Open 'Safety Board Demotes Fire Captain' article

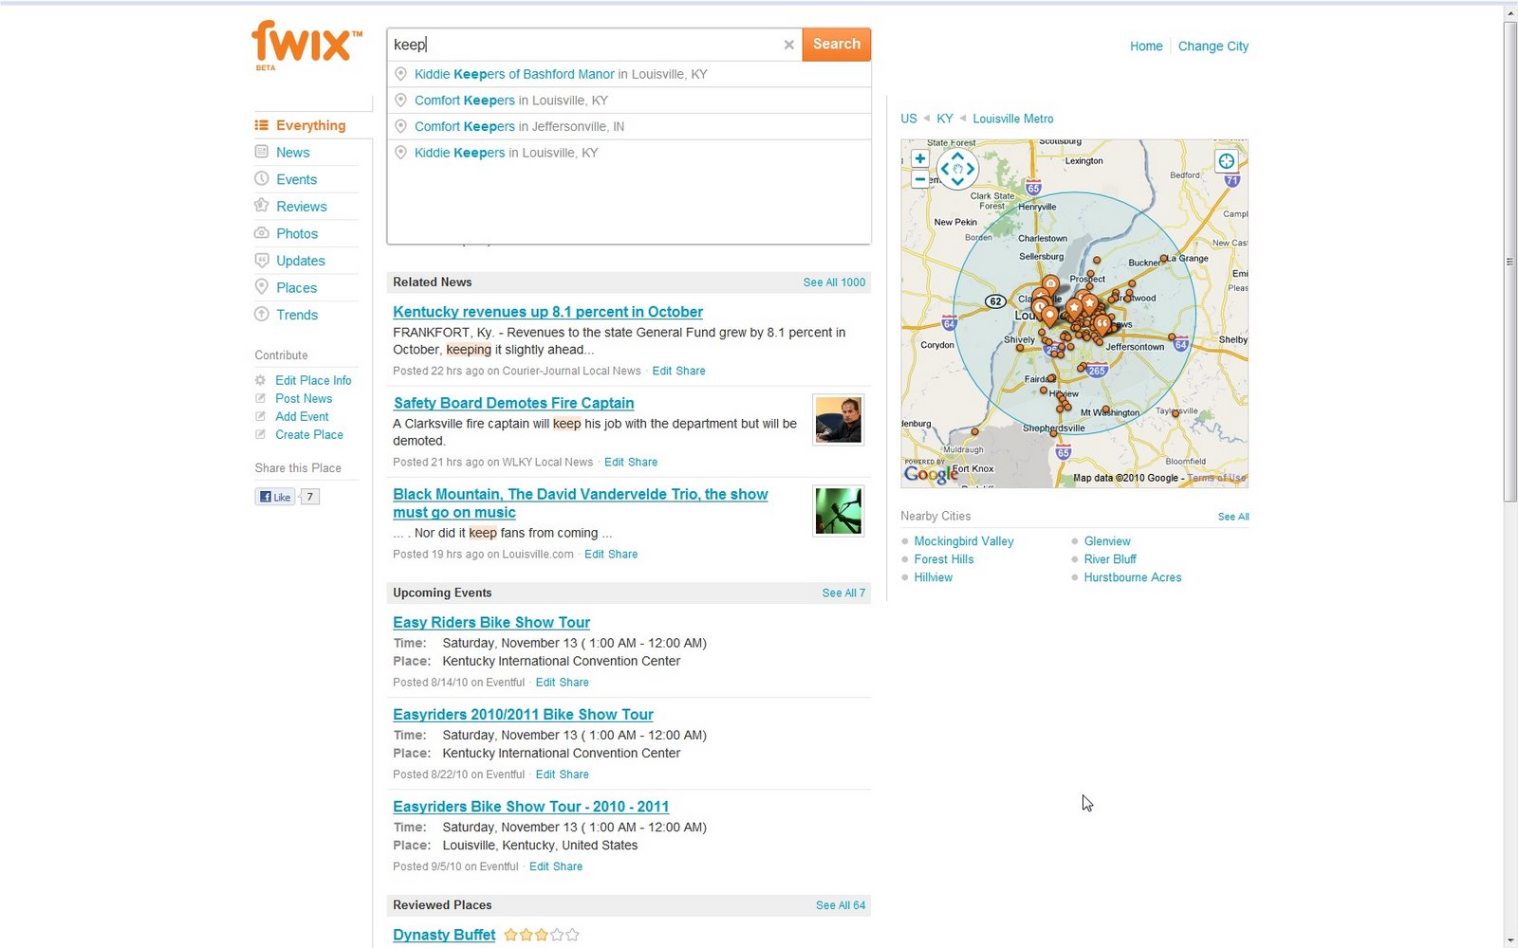point(513,403)
